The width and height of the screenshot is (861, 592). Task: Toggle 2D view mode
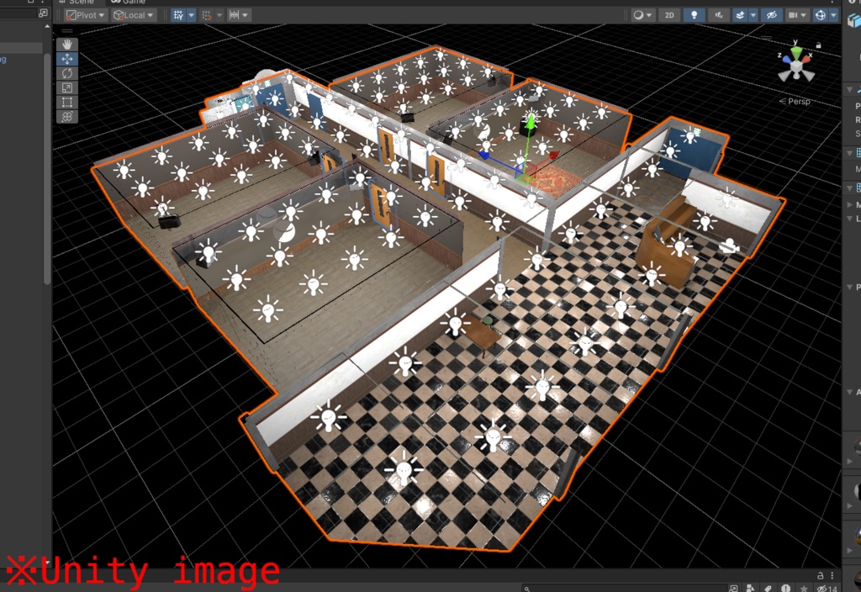click(668, 15)
